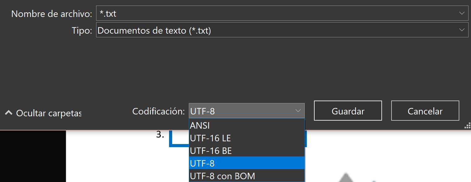Click the resize grip in dialog corner
The height and width of the screenshot is (182, 471).
click(467, 125)
